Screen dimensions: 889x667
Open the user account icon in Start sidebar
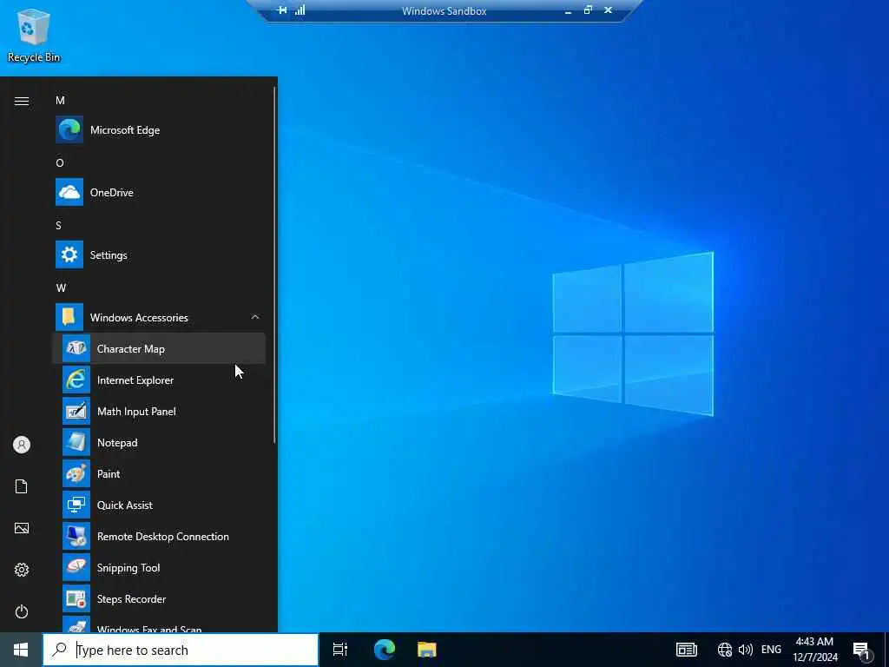22,445
